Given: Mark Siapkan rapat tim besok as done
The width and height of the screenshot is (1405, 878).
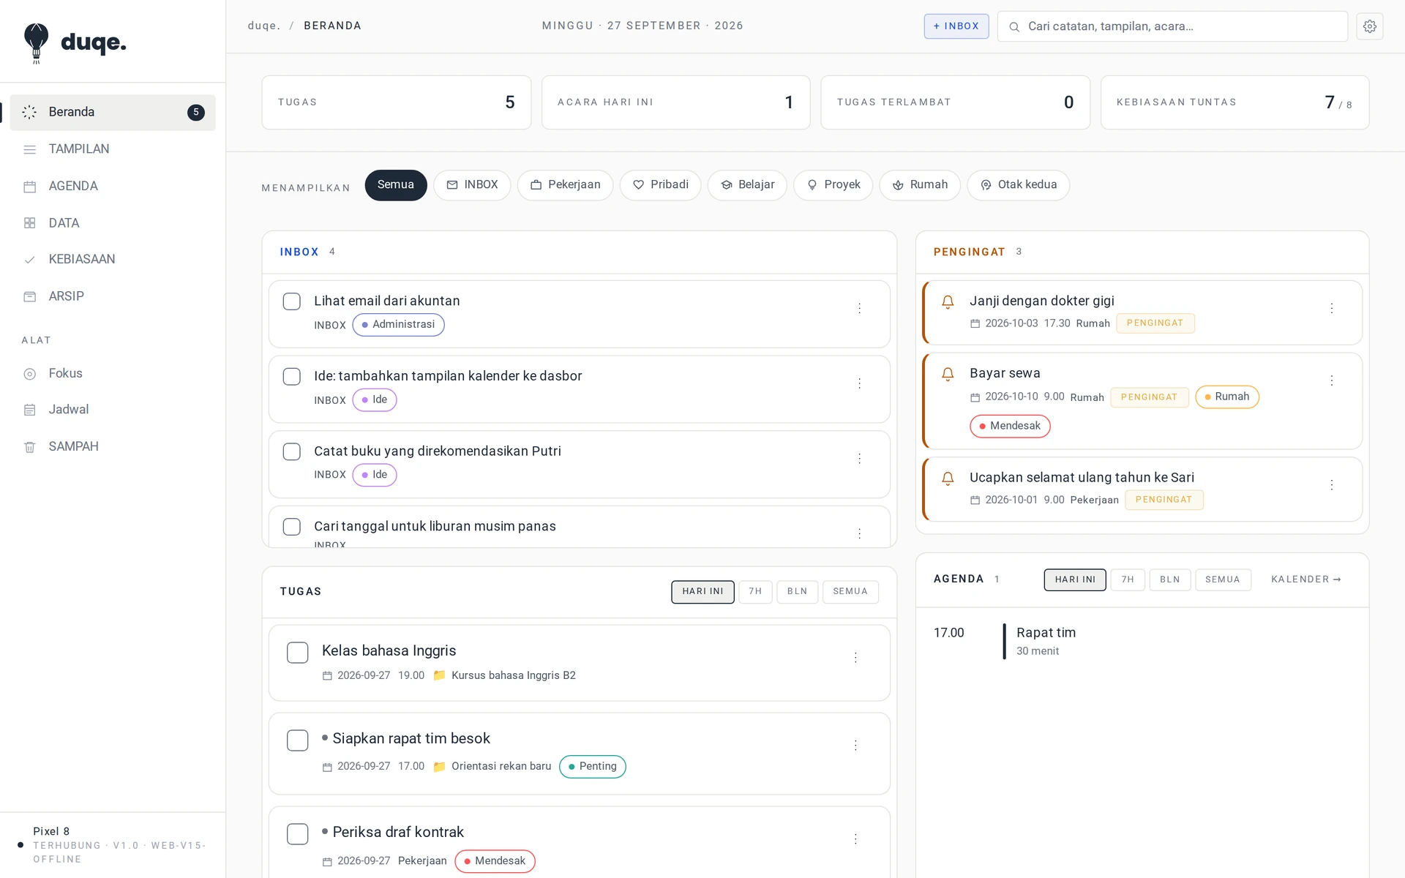Looking at the screenshot, I should click(298, 740).
